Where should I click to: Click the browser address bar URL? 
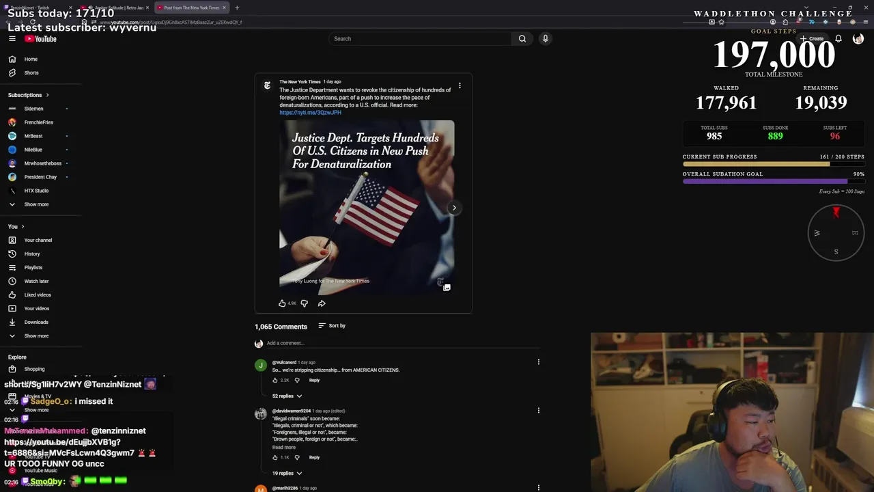[171, 22]
